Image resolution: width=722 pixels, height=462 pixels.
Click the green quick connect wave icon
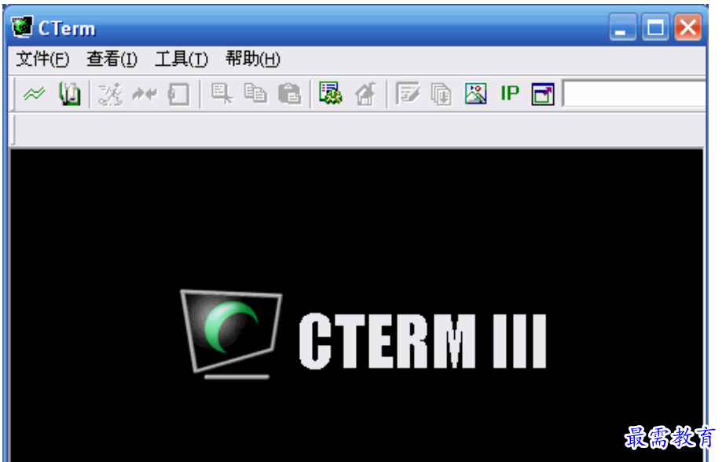tap(35, 94)
